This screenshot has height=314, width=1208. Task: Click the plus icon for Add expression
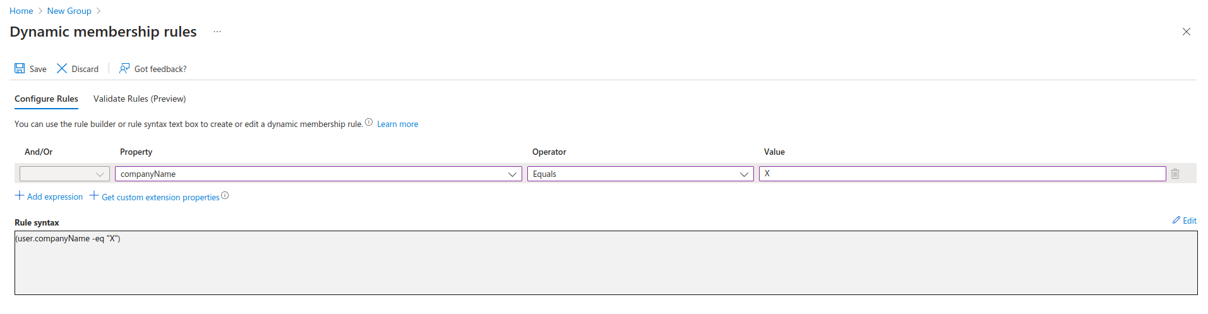tap(20, 196)
